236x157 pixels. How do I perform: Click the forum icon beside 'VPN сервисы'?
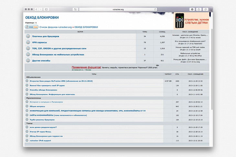[28, 42]
